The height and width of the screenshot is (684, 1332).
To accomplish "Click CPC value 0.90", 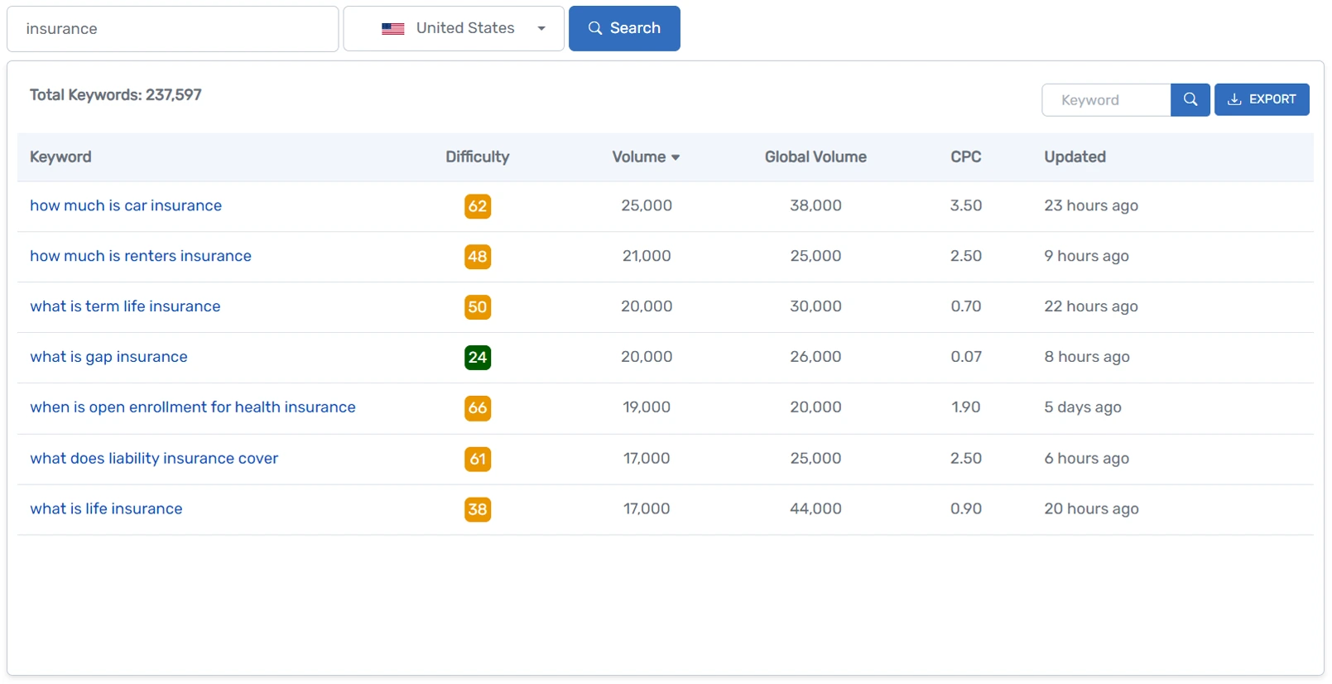I will [966, 509].
